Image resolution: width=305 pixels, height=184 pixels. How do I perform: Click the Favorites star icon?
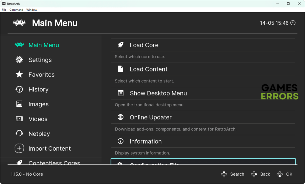pos(19,74)
